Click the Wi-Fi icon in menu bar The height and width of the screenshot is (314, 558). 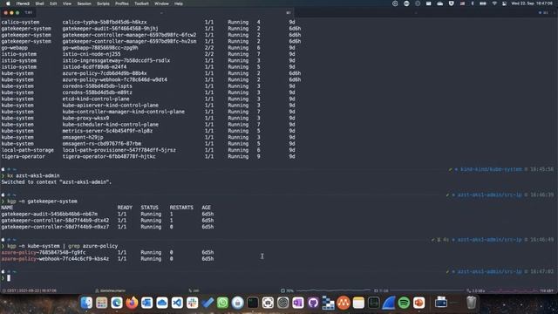point(494,3)
